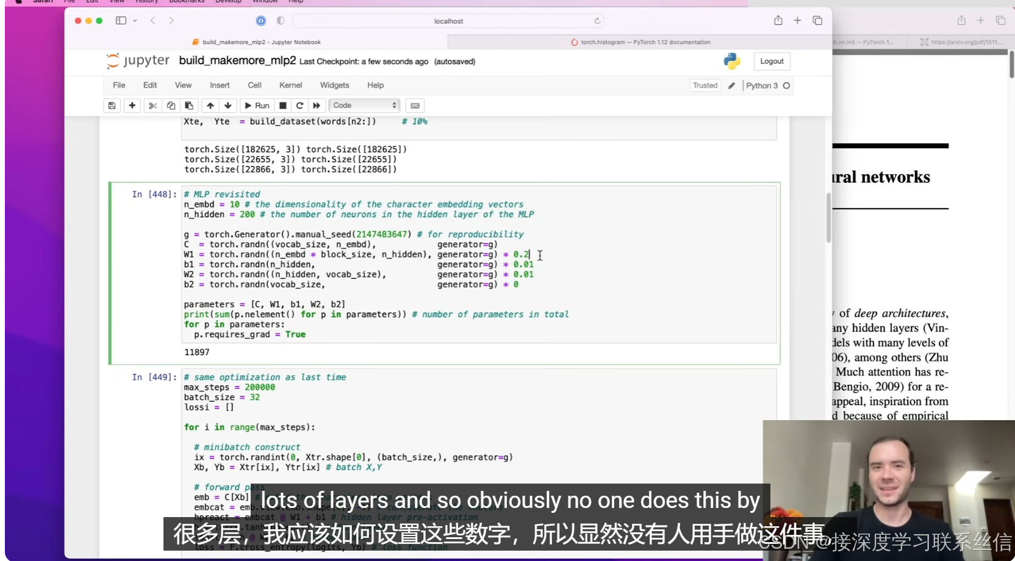This screenshot has width=1015, height=561.
Task: Go forward in Safari
Action: point(171,21)
